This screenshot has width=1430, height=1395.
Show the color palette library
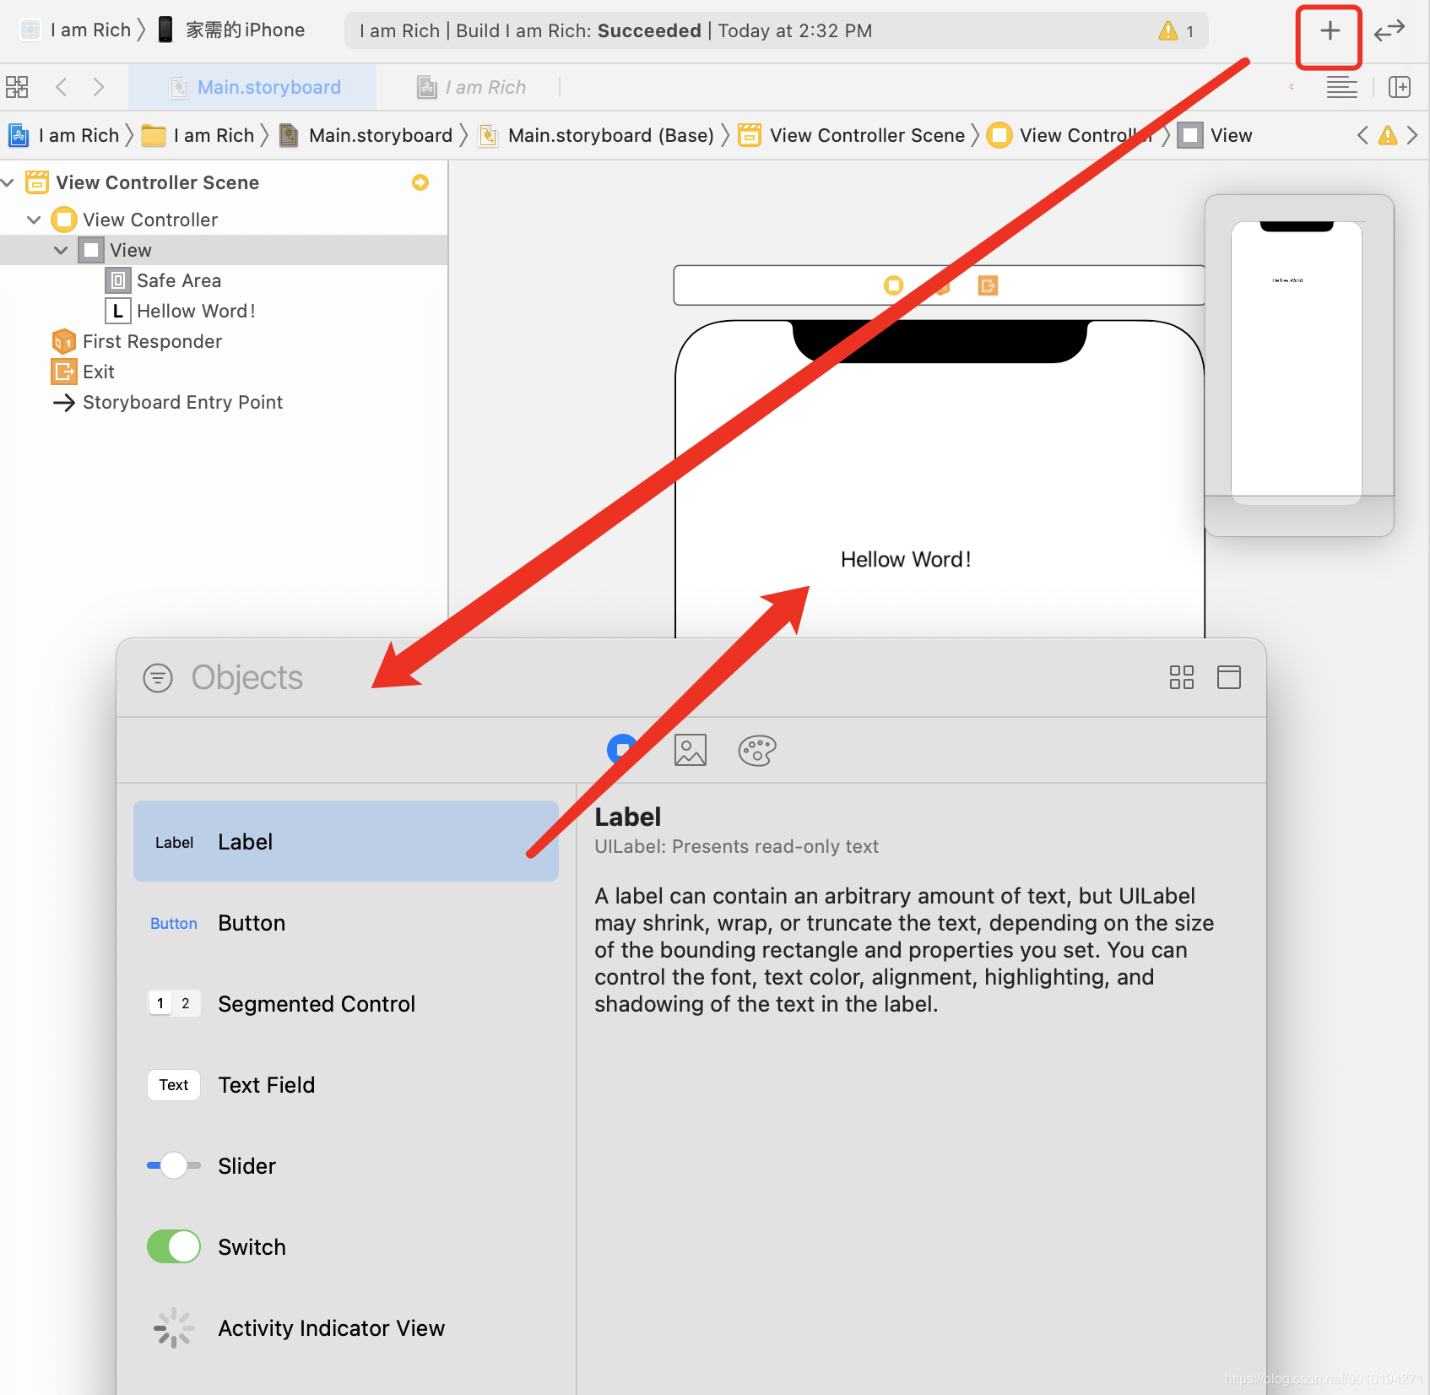[x=757, y=750]
